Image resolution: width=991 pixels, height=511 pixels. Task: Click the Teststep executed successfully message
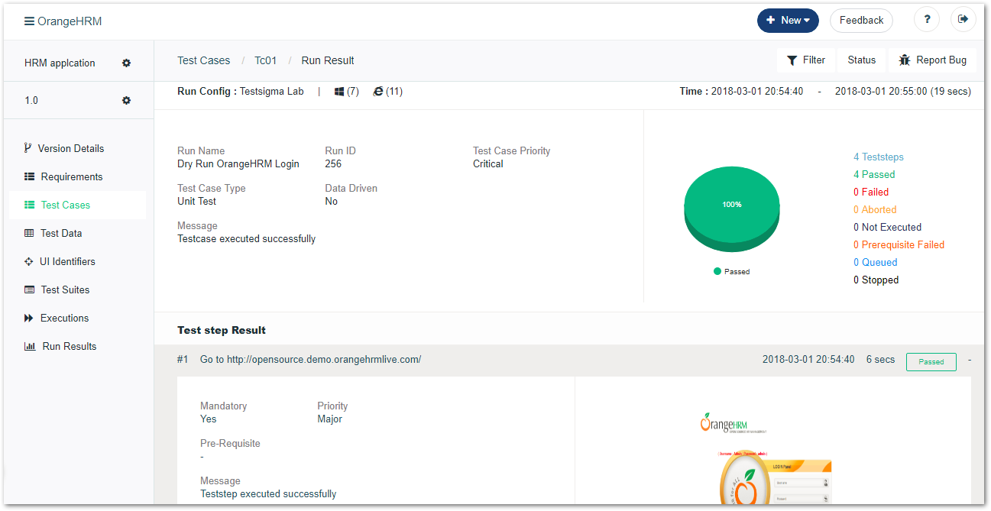click(x=268, y=493)
